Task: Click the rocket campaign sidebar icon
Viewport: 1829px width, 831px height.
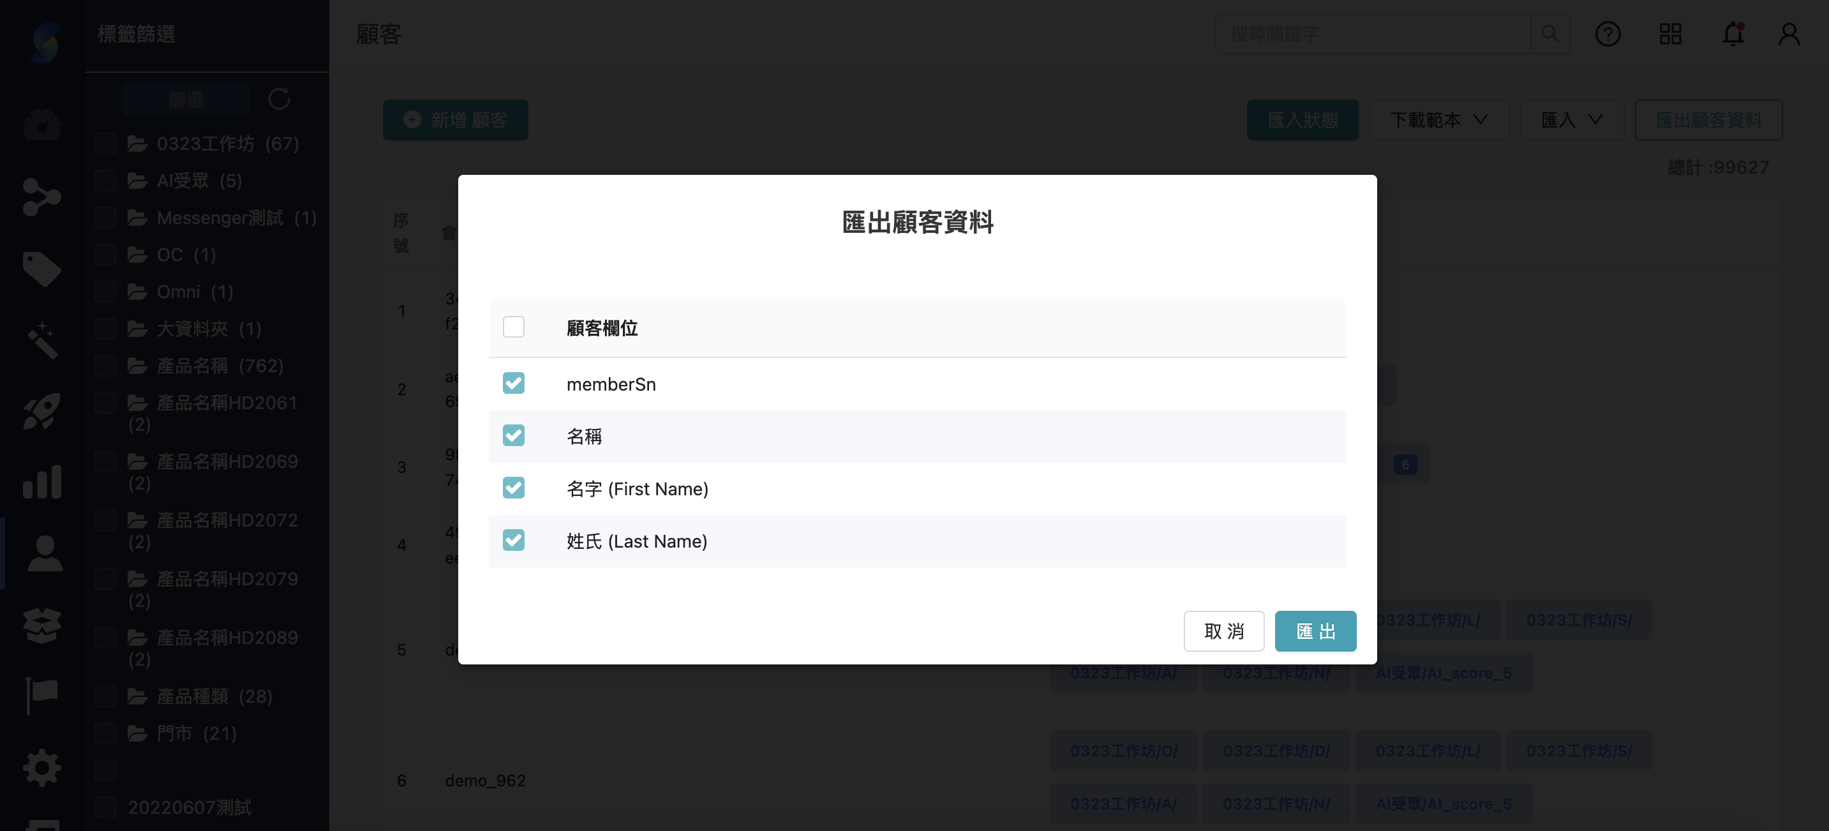Action: pos(42,411)
